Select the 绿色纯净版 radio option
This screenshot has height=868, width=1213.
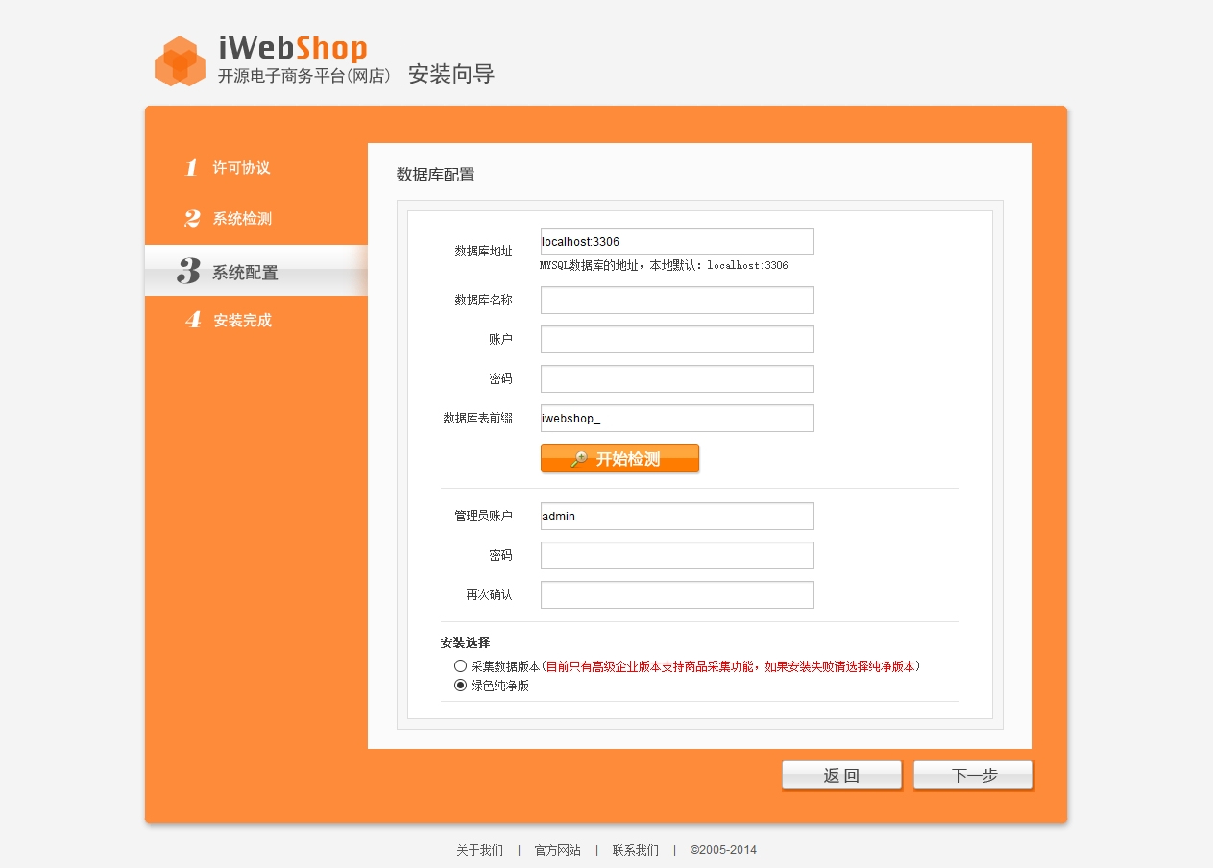tap(460, 685)
